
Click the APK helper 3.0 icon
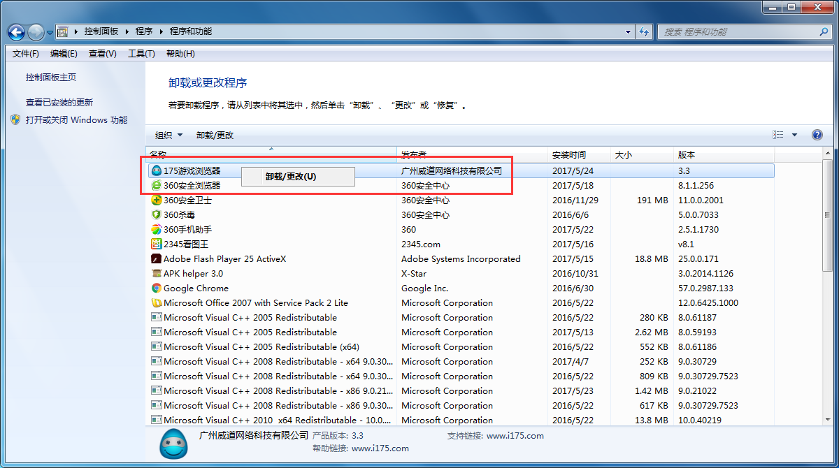coord(157,273)
